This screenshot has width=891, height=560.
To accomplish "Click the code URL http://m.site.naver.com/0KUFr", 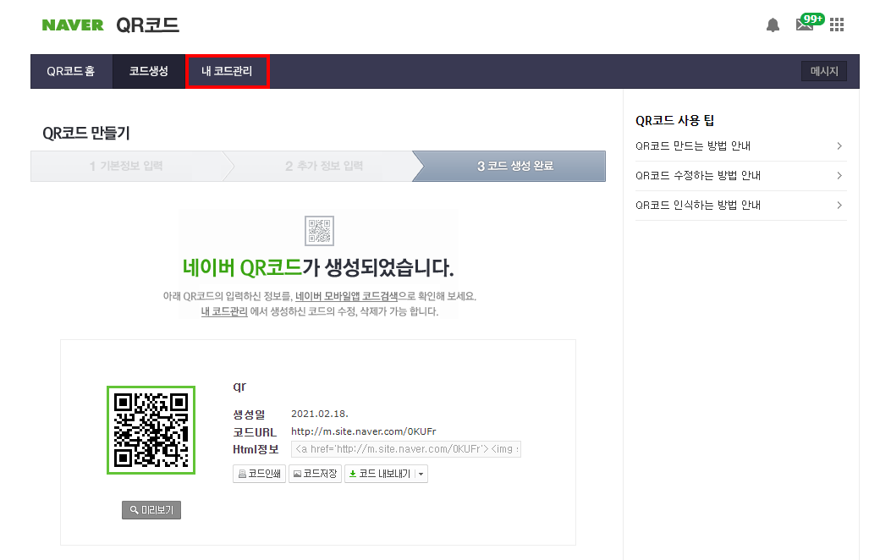I will click(364, 431).
